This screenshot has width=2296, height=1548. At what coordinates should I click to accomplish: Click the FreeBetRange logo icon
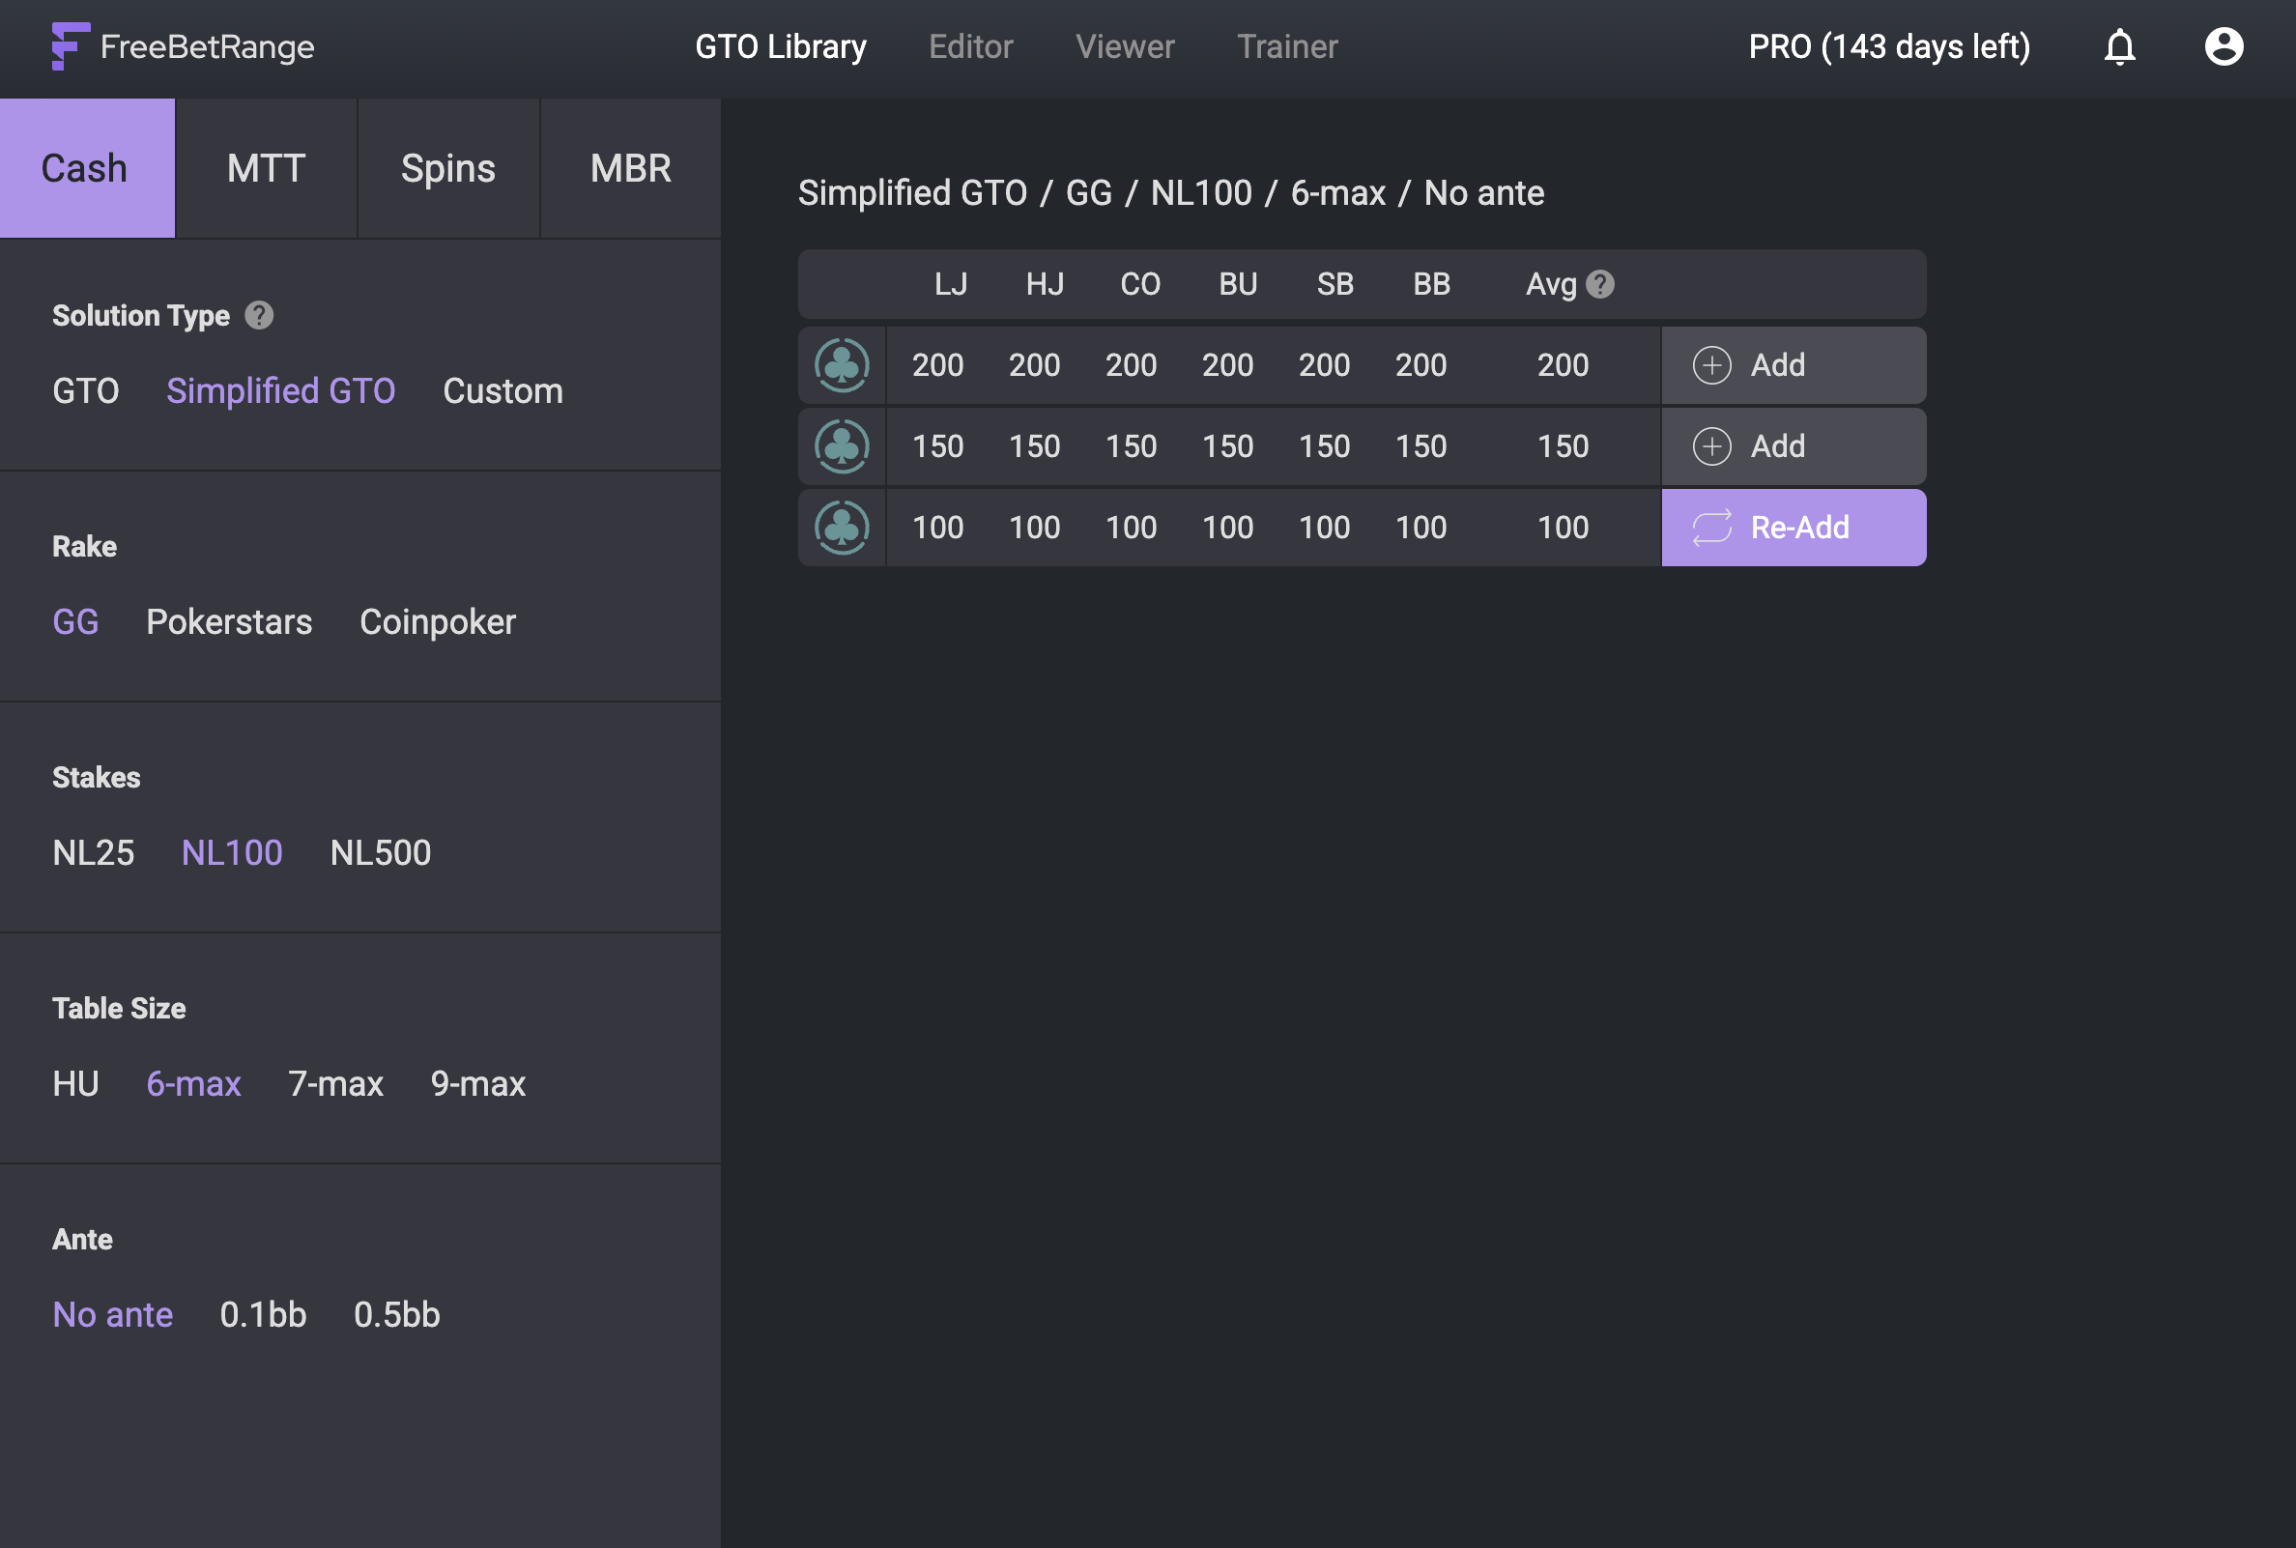point(71,46)
